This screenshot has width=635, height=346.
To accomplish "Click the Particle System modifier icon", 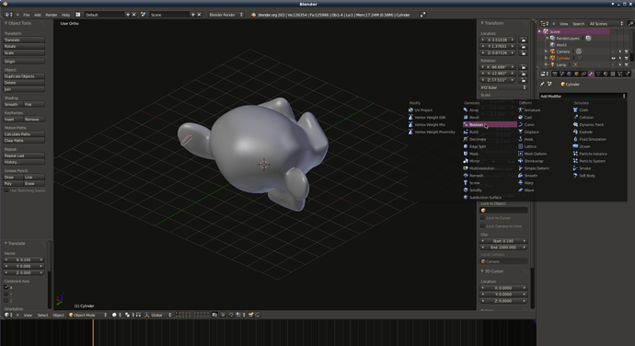I will 575,161.
